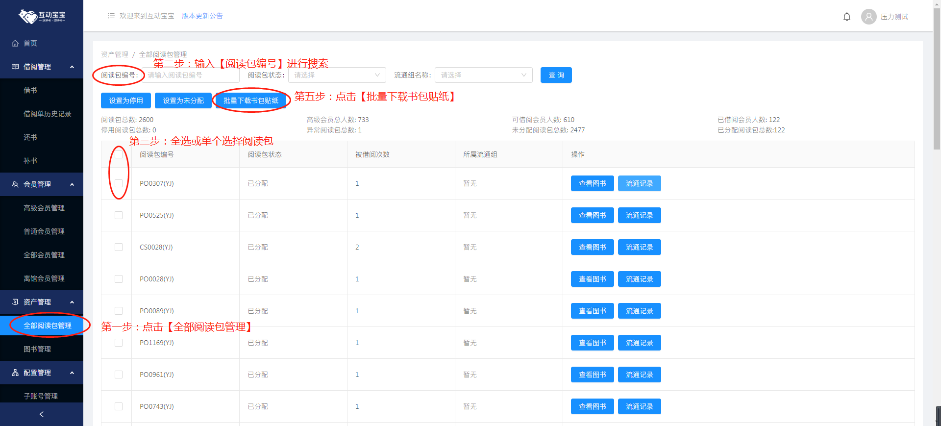Screen dimensions: 941x426
Task: Click 查看图书 for PO0743(YJ)
Action: coord(593,406)
